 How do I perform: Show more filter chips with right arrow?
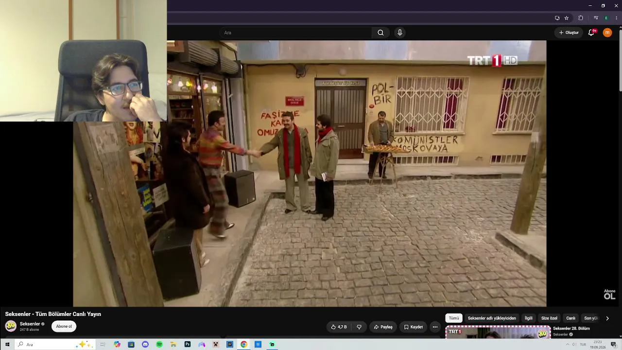(x=607, y=318)
